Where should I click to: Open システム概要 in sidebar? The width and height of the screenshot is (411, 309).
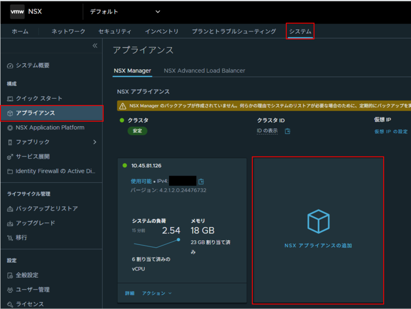(33, 66)
